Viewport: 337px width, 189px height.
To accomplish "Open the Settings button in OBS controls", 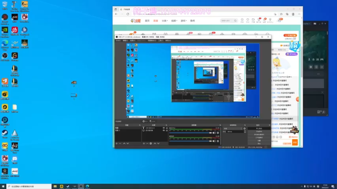I will [x=259, y=141].
